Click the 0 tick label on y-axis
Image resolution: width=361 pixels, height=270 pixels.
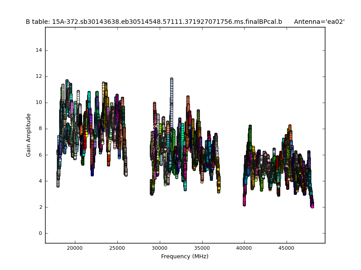(x=41, y=234)
